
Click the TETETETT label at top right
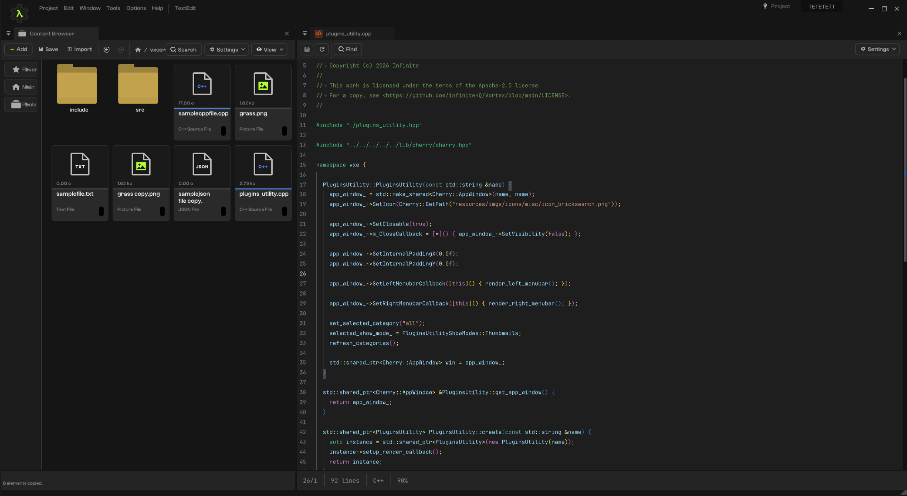coord(821,6)
